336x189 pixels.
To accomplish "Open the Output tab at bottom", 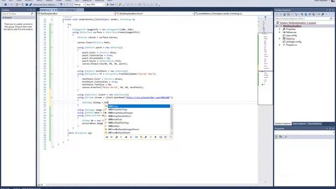I will point(16,188).
